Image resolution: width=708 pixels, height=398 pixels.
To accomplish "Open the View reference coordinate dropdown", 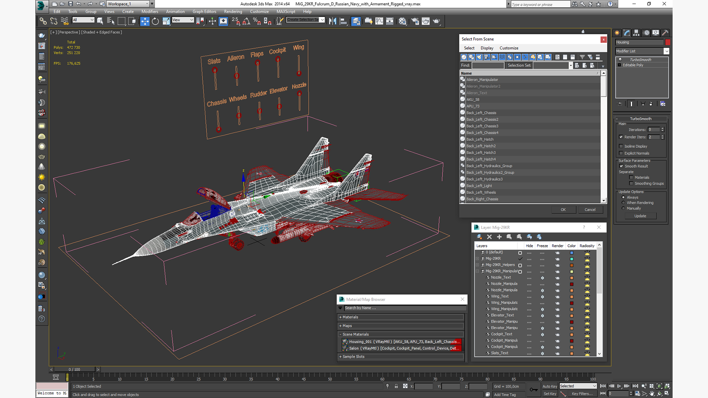I will [183, 20].
